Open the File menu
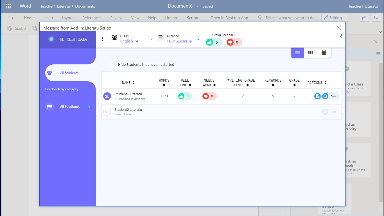 pos(10,18)
